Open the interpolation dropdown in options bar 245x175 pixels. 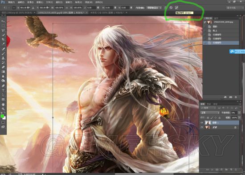(x=155, y=8)
